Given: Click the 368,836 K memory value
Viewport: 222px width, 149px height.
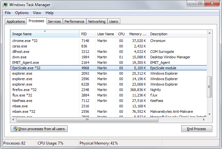Looking at the screenshot, I should pos(138,90).
